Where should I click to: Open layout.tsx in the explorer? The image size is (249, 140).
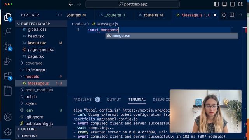point(41,43)
